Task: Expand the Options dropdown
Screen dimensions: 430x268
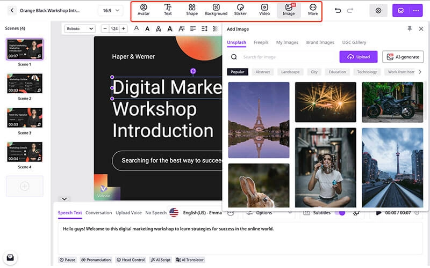Action: [x=268, y=213]
